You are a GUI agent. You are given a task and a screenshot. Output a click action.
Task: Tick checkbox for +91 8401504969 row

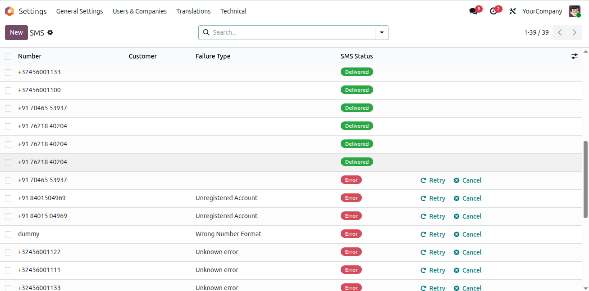pos(8,198)
